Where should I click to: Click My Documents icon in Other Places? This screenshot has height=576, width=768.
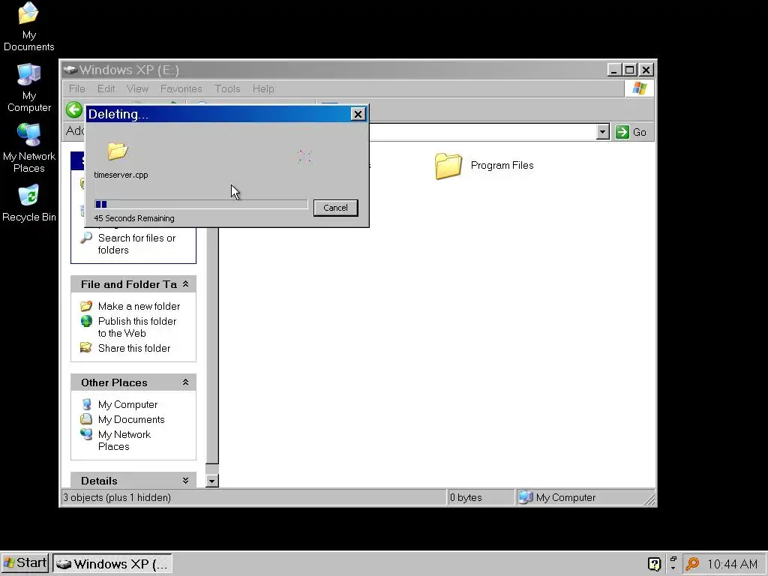[86, 419]
